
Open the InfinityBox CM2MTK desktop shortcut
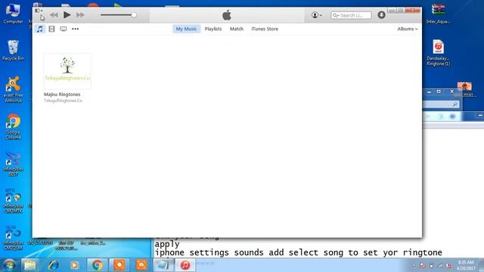point(13,201)
